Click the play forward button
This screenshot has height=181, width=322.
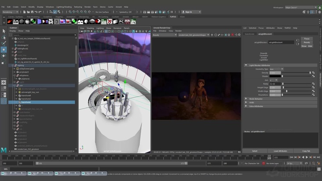(x=307, y=157)
